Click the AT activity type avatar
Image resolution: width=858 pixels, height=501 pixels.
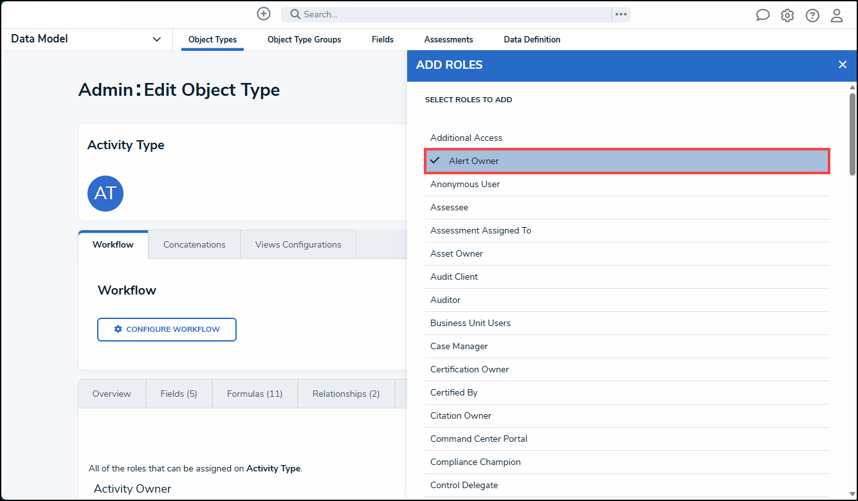[x=105, y=194]
